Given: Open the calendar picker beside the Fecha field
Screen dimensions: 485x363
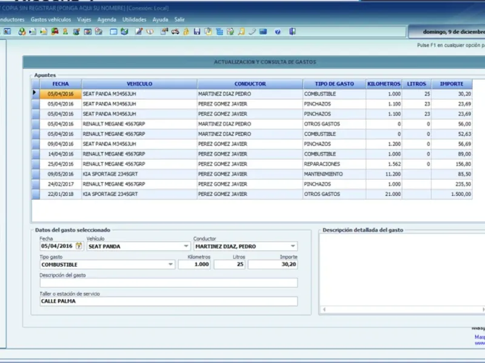Looking at the screenshot, I should 78,246.
